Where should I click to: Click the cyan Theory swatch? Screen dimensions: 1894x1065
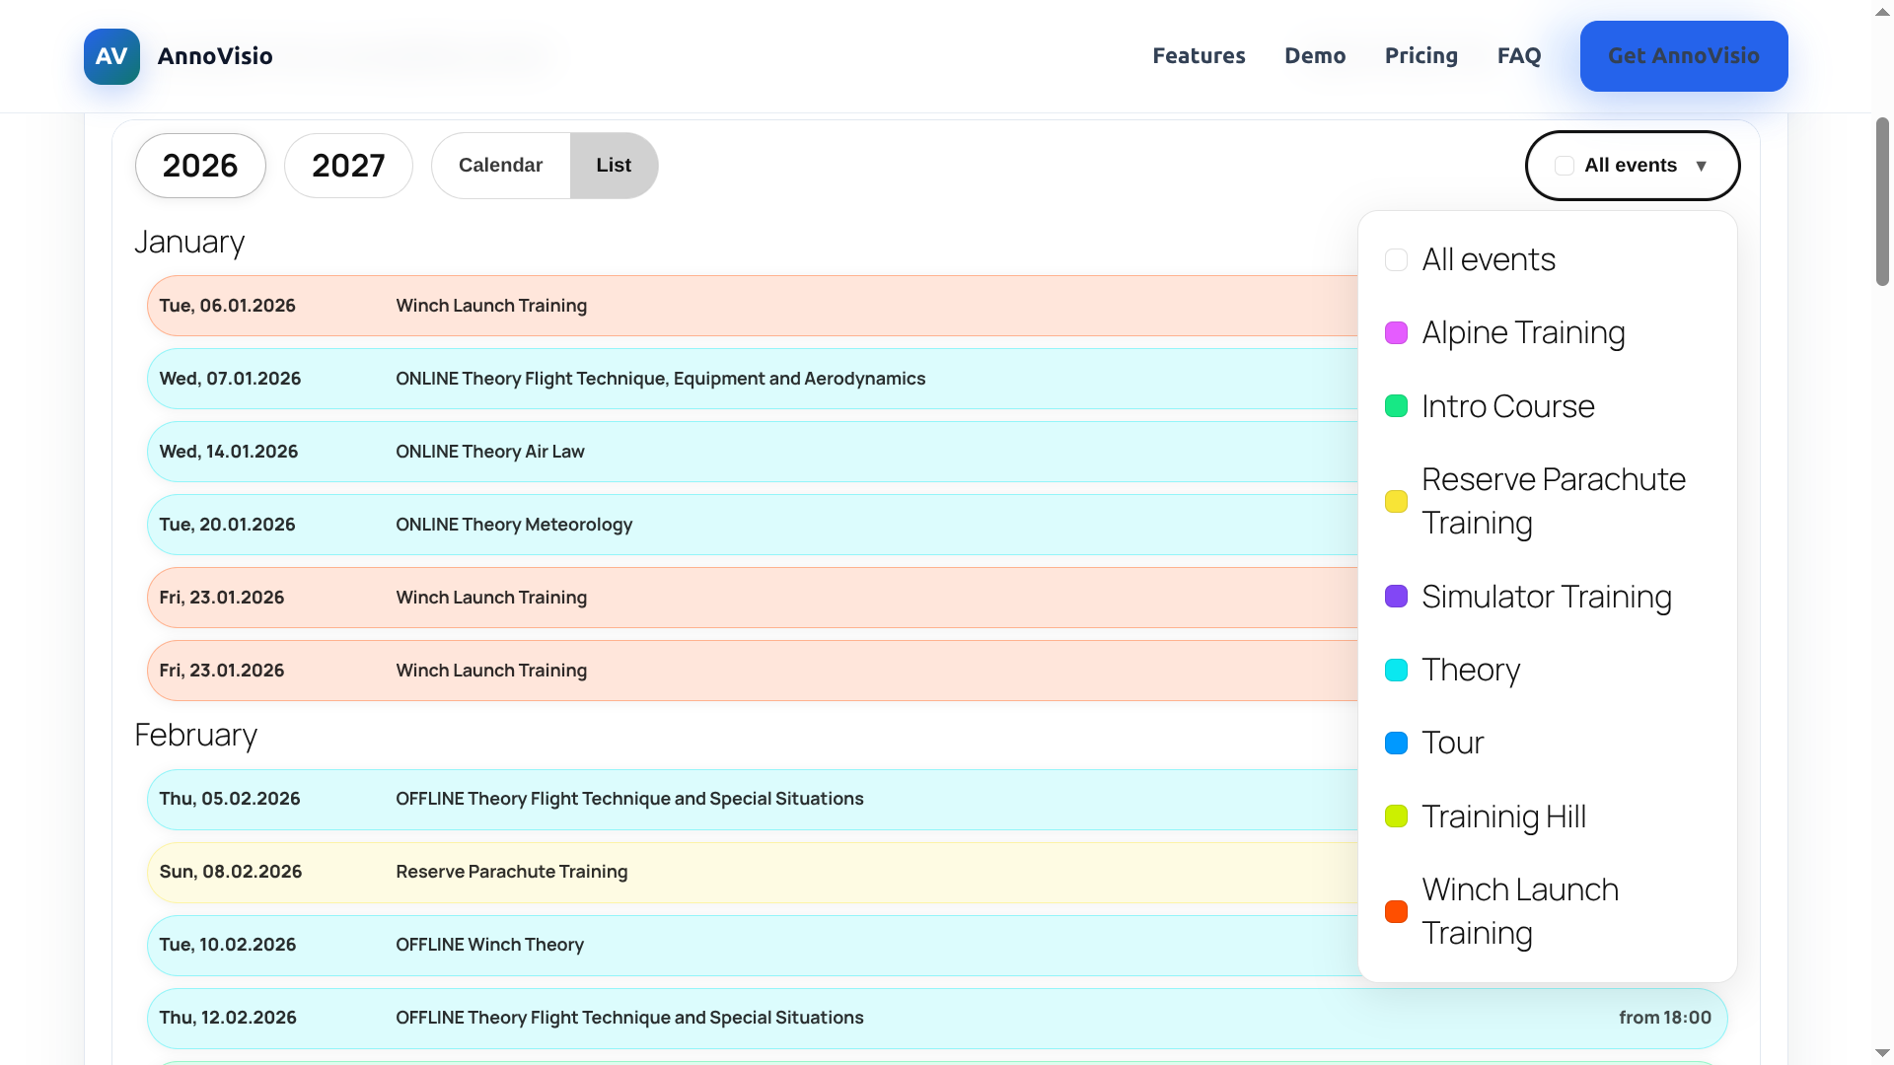pos(1396,671)
